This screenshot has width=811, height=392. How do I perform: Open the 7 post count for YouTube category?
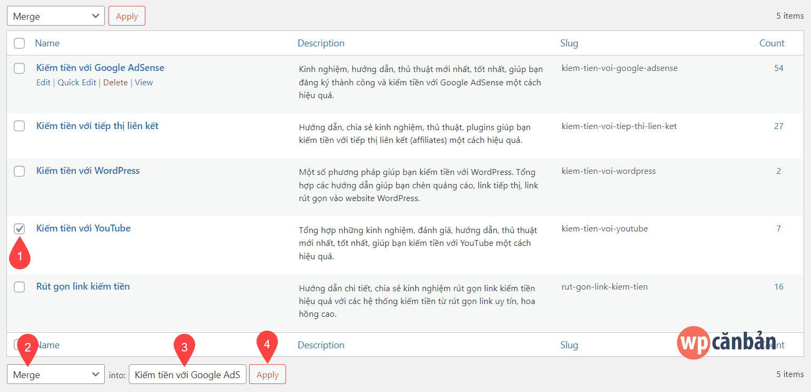[x=778, y=228]
